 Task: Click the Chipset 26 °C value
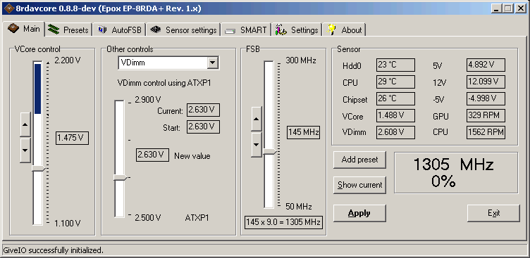pos(395,98)
